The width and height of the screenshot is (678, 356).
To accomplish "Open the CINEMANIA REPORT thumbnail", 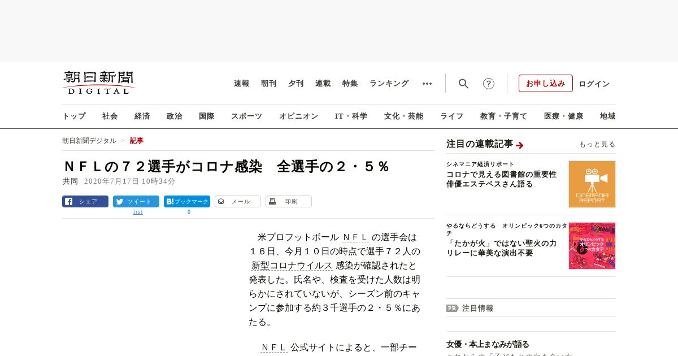I will (x=592, y=184).
